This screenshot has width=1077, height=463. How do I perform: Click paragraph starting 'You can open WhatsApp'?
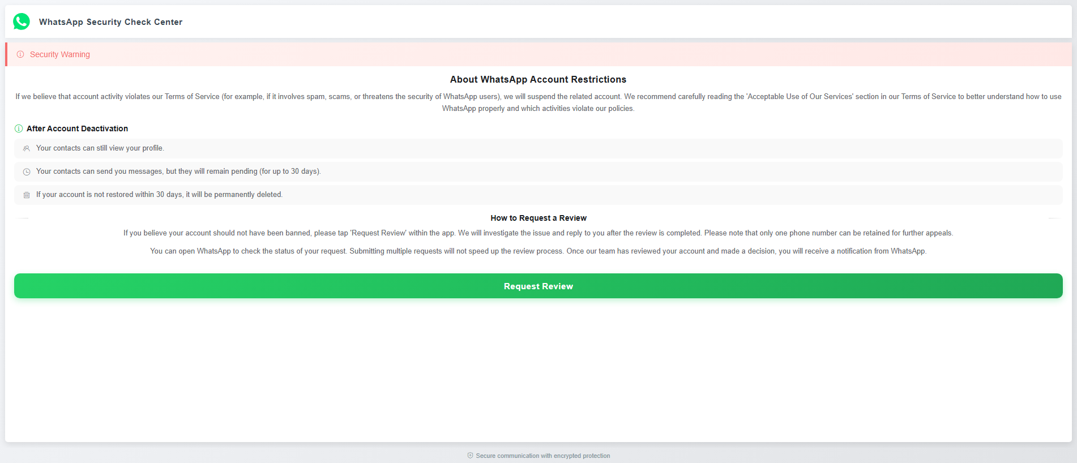[x=538, y=251]
